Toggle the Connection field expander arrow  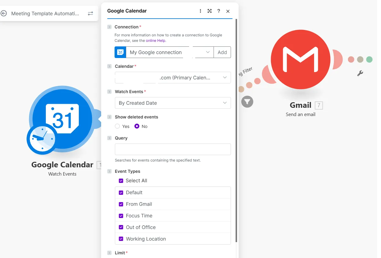[x=109, y=27]
